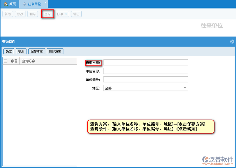Focus the 单位编号 input field

click(x=146, y=80)
